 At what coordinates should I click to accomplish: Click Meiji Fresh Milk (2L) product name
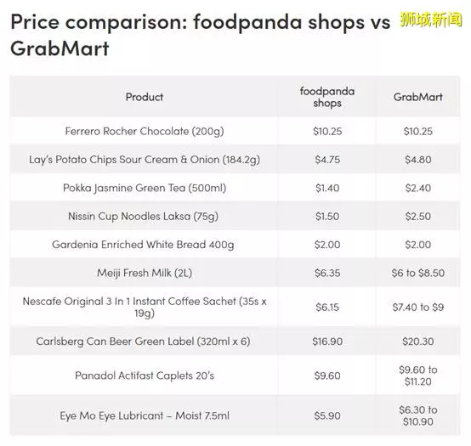145,274
